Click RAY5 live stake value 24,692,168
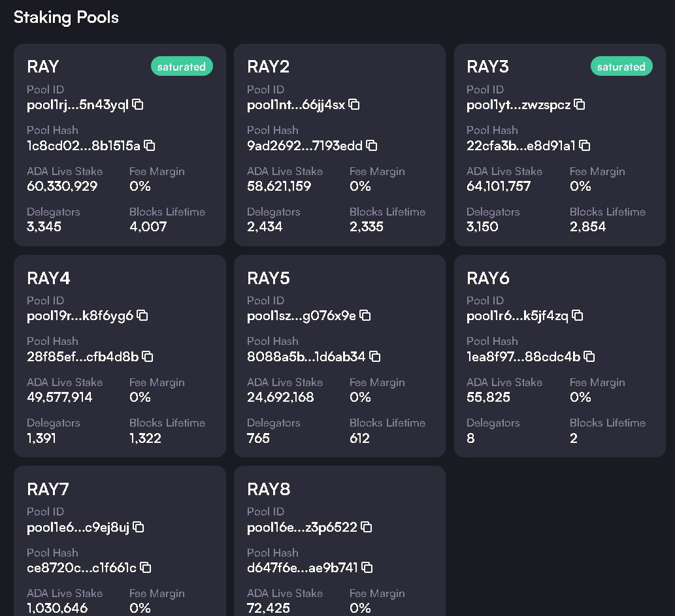The height and width of the screenshot is (616, 675). pyautogui.click(x=280, y=397)
